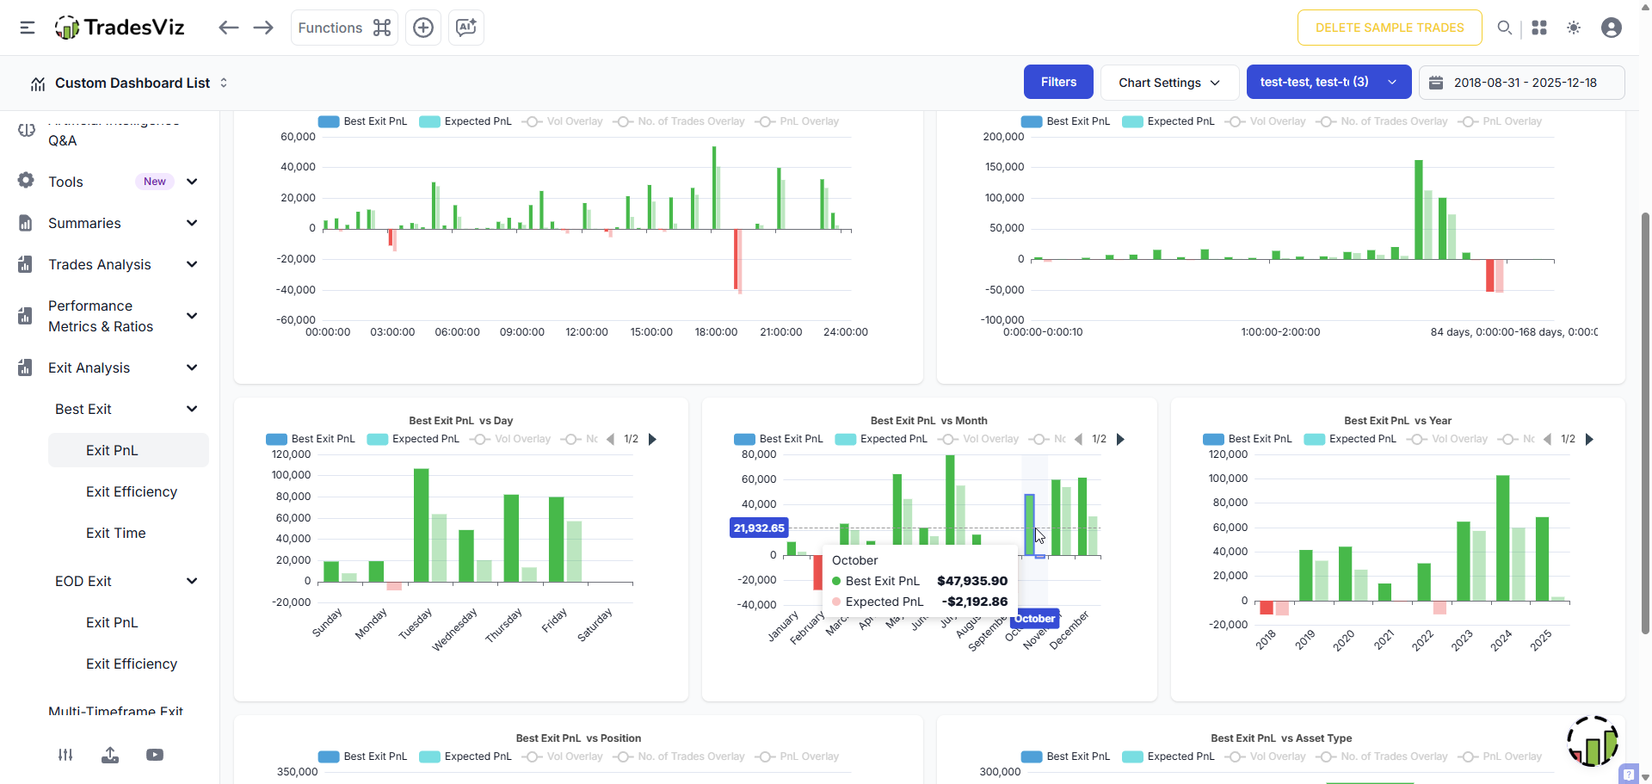Open the YouTube video icon in sidebar footer
1652x784 pixels.
pyautogui.click(x=155, y=755)
